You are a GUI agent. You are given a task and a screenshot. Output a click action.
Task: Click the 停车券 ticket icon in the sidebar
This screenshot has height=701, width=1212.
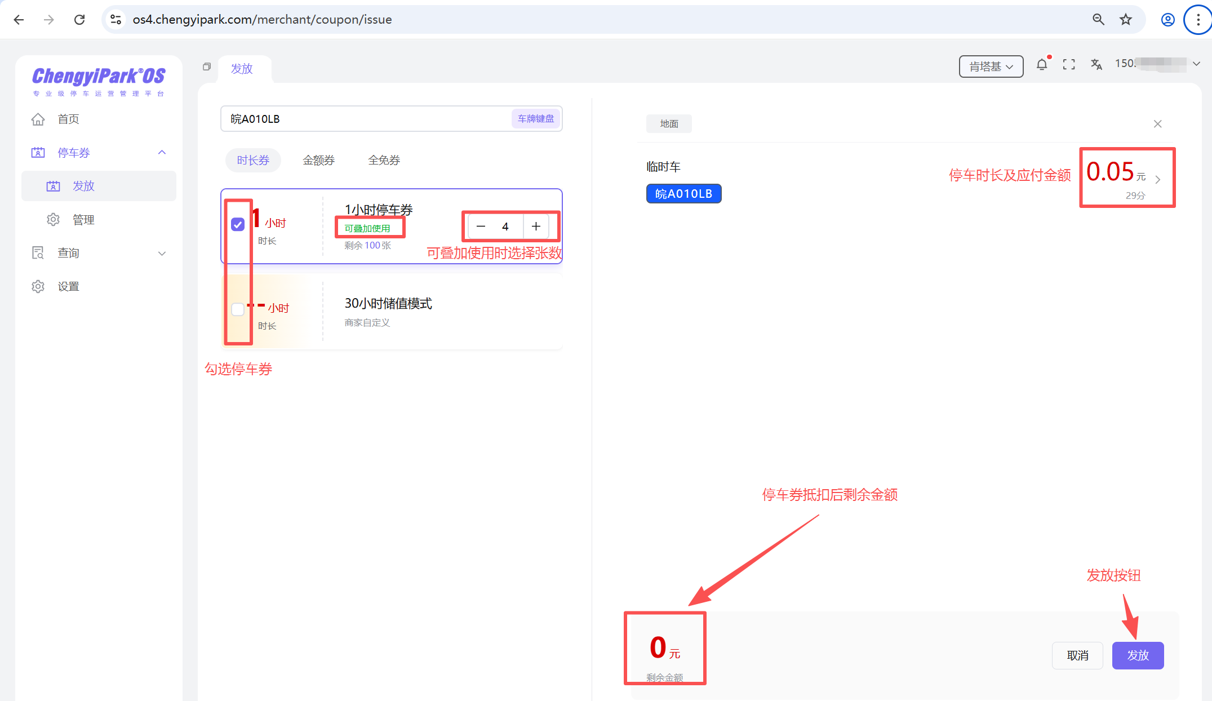pyautogui.click(x=38, y=152)
